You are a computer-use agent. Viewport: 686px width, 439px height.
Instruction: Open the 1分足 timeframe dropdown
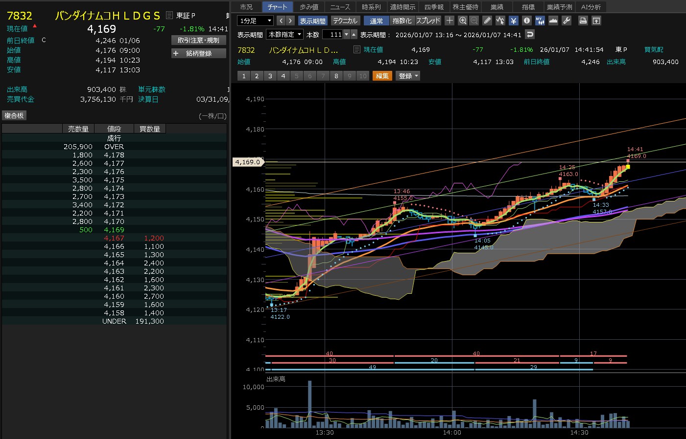tap(255, 21)
